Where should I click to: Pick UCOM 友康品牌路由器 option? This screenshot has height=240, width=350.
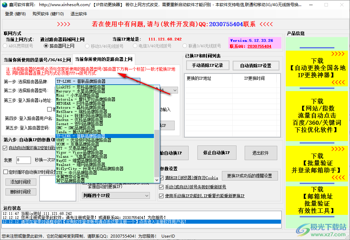(105, 144)
